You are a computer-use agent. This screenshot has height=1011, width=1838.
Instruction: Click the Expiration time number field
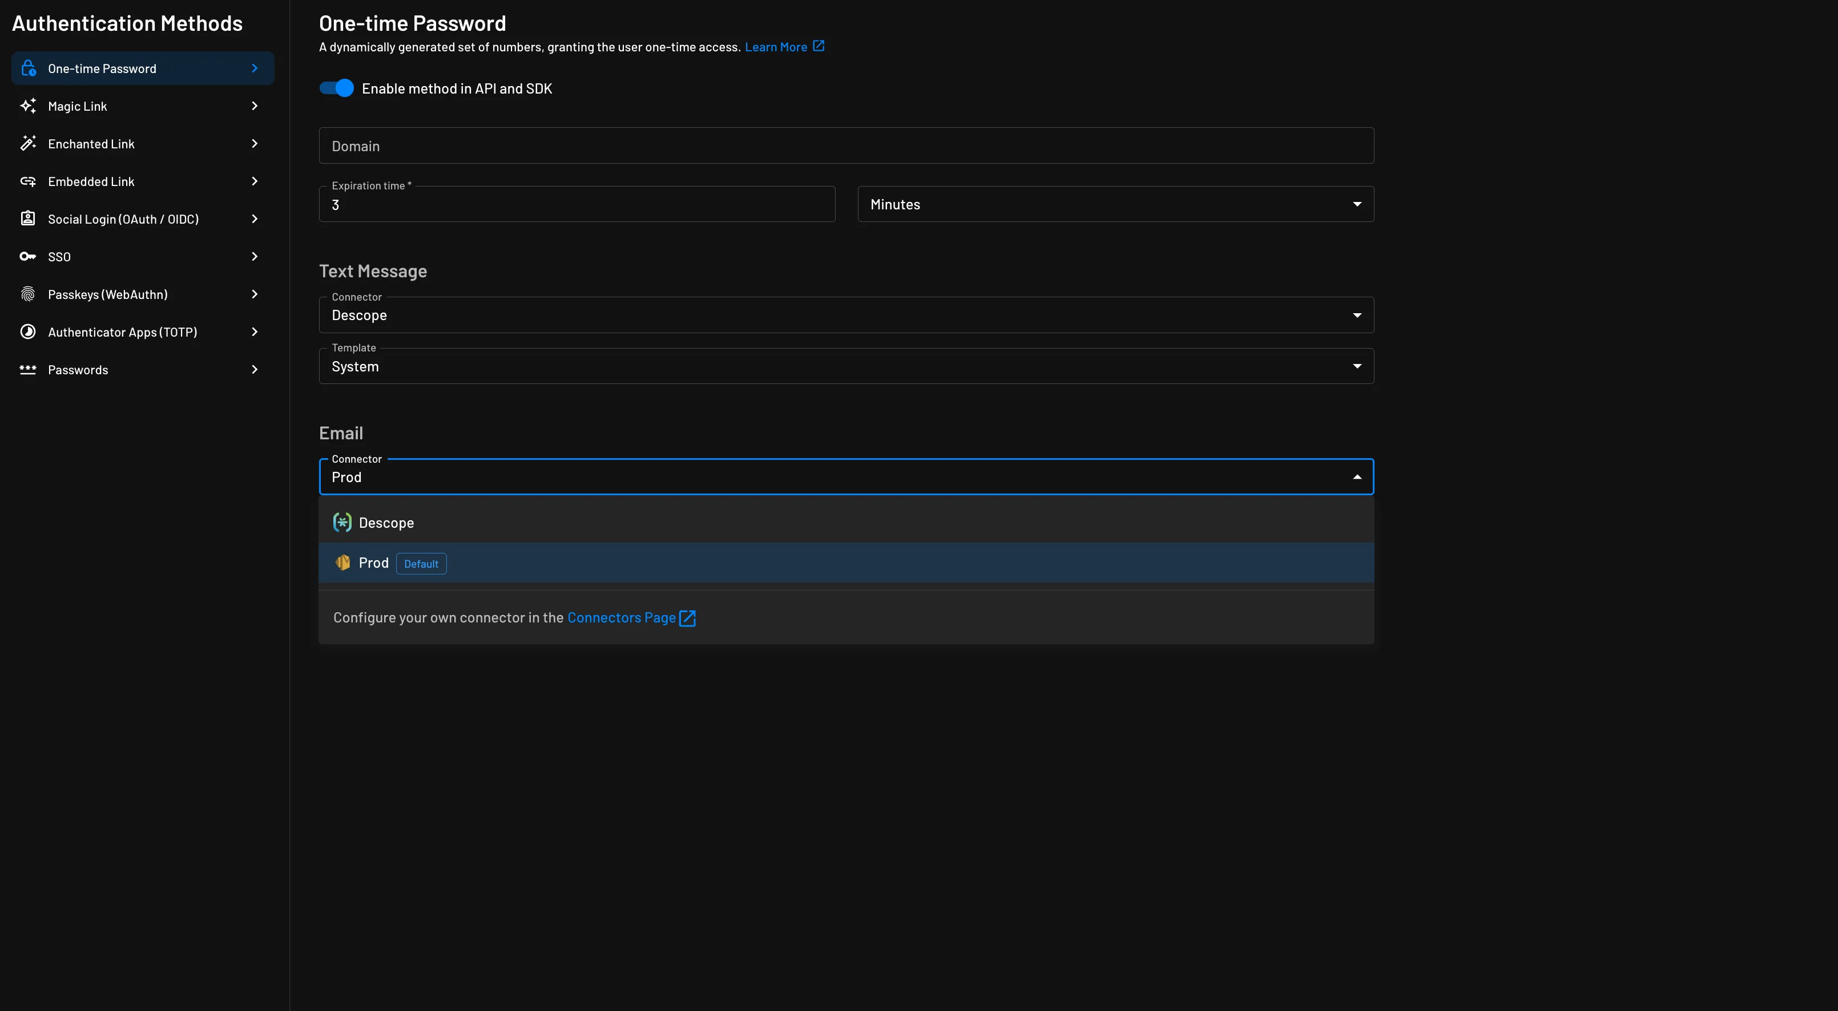click(x=578, y=203)
